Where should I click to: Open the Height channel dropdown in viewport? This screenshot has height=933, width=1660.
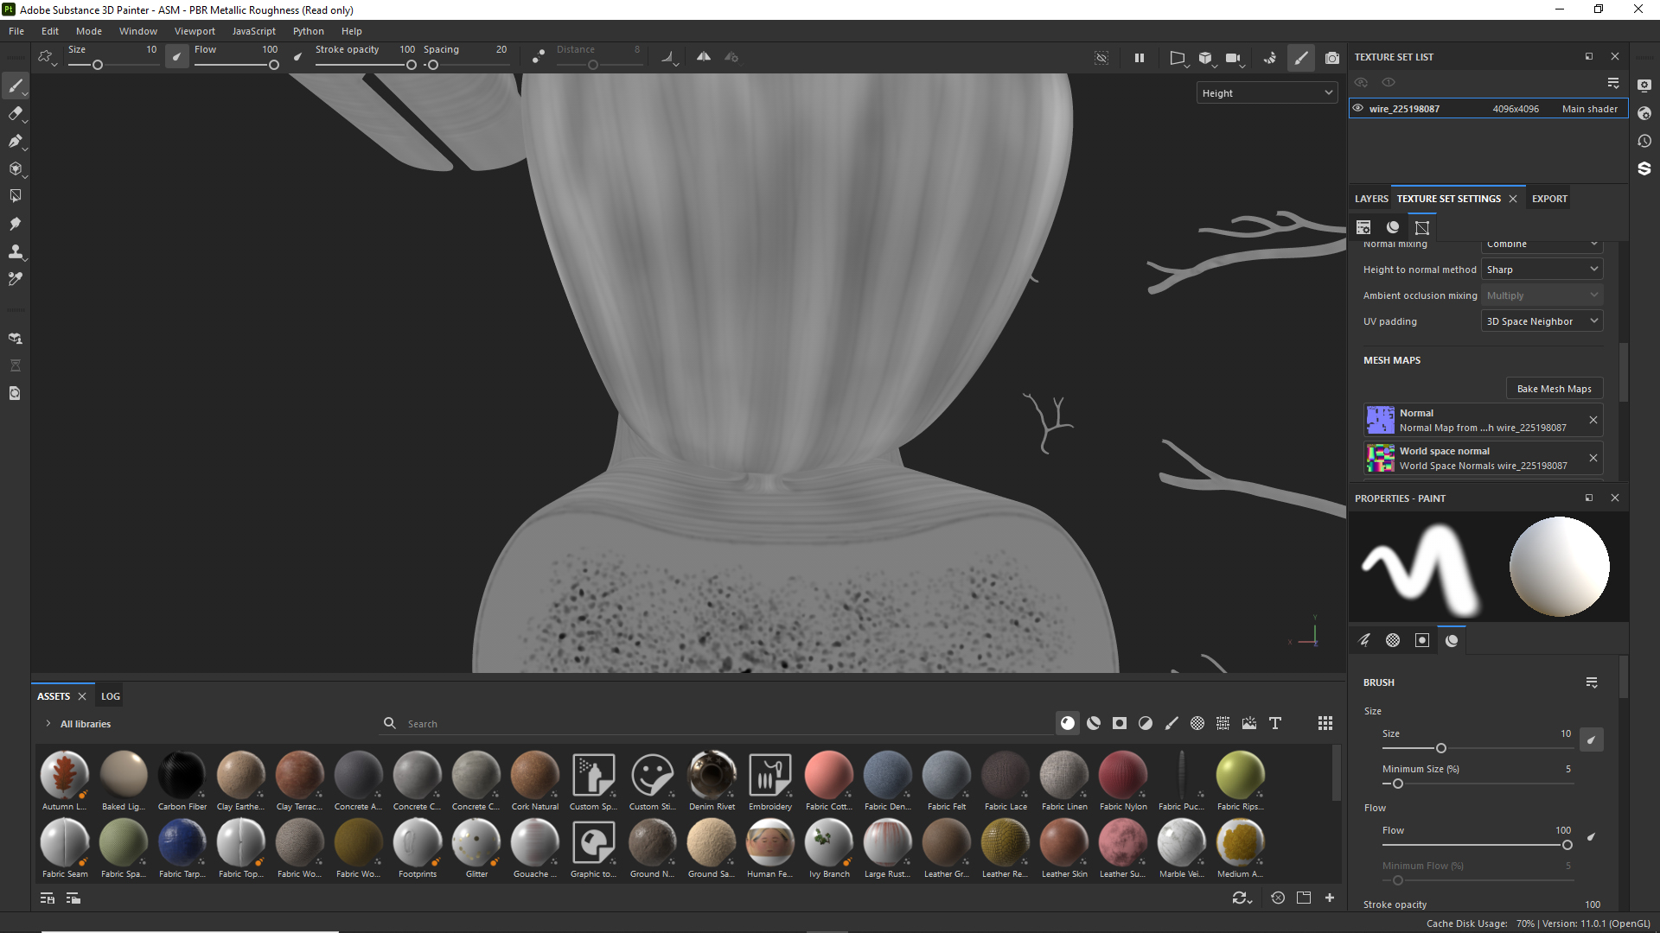click(1267, 93)
